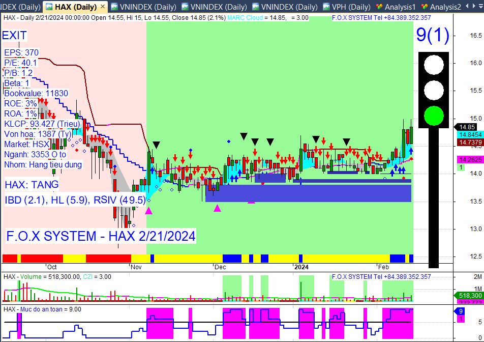Click the ROA: 1% label
This screenshot has width=484, height=342.
20,113
